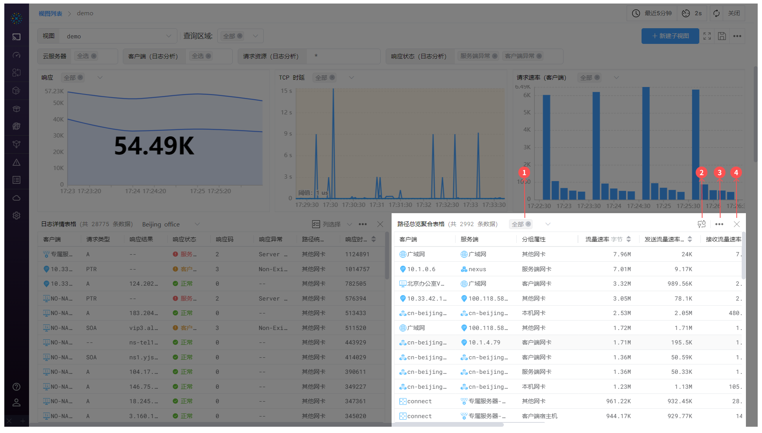
Task: Click the 新建子视图 button
Action: [670, 36]
